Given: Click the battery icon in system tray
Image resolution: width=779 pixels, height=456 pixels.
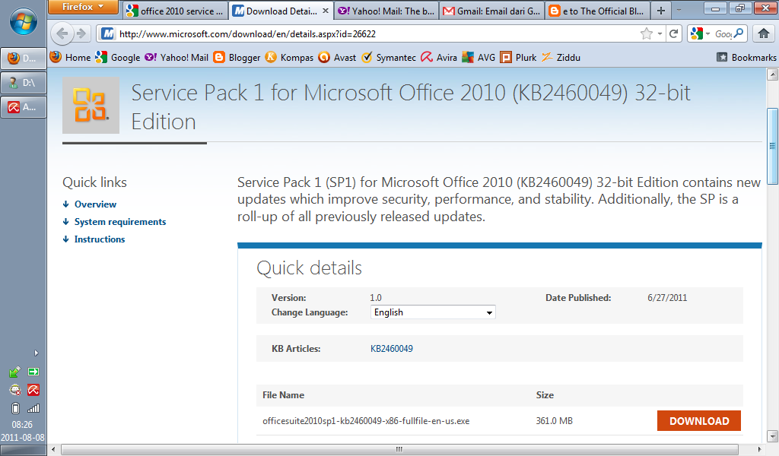Looking at the screenshot, I should (15, 408).
